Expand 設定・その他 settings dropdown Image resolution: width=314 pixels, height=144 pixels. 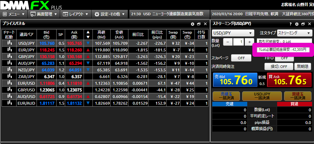click(x=110, y=14)
